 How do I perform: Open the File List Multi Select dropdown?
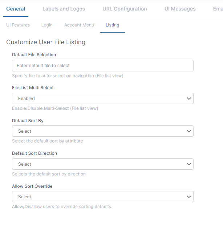coord(98,99)
